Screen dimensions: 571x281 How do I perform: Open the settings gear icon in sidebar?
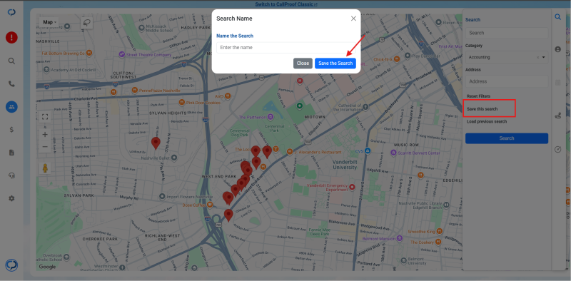pyautogui.click(x=11, y=198)
